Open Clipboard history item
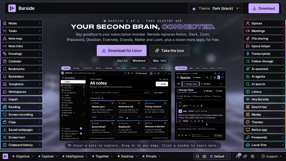The height and width of the screenshot is (161, 286). tap(21, 145)
